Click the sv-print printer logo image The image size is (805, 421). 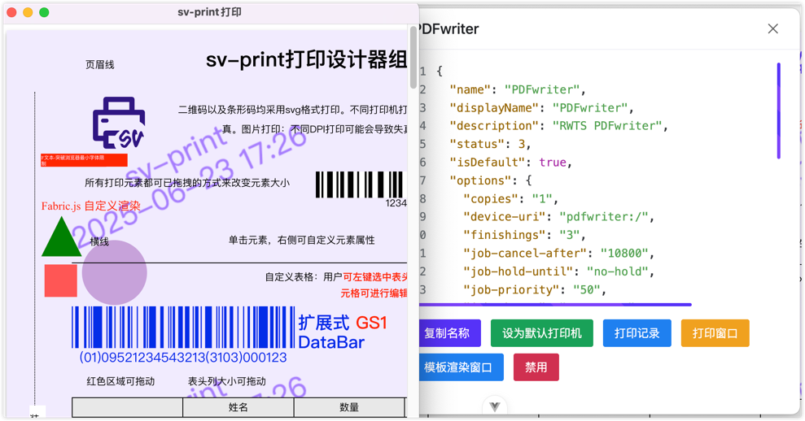[119, 124]
